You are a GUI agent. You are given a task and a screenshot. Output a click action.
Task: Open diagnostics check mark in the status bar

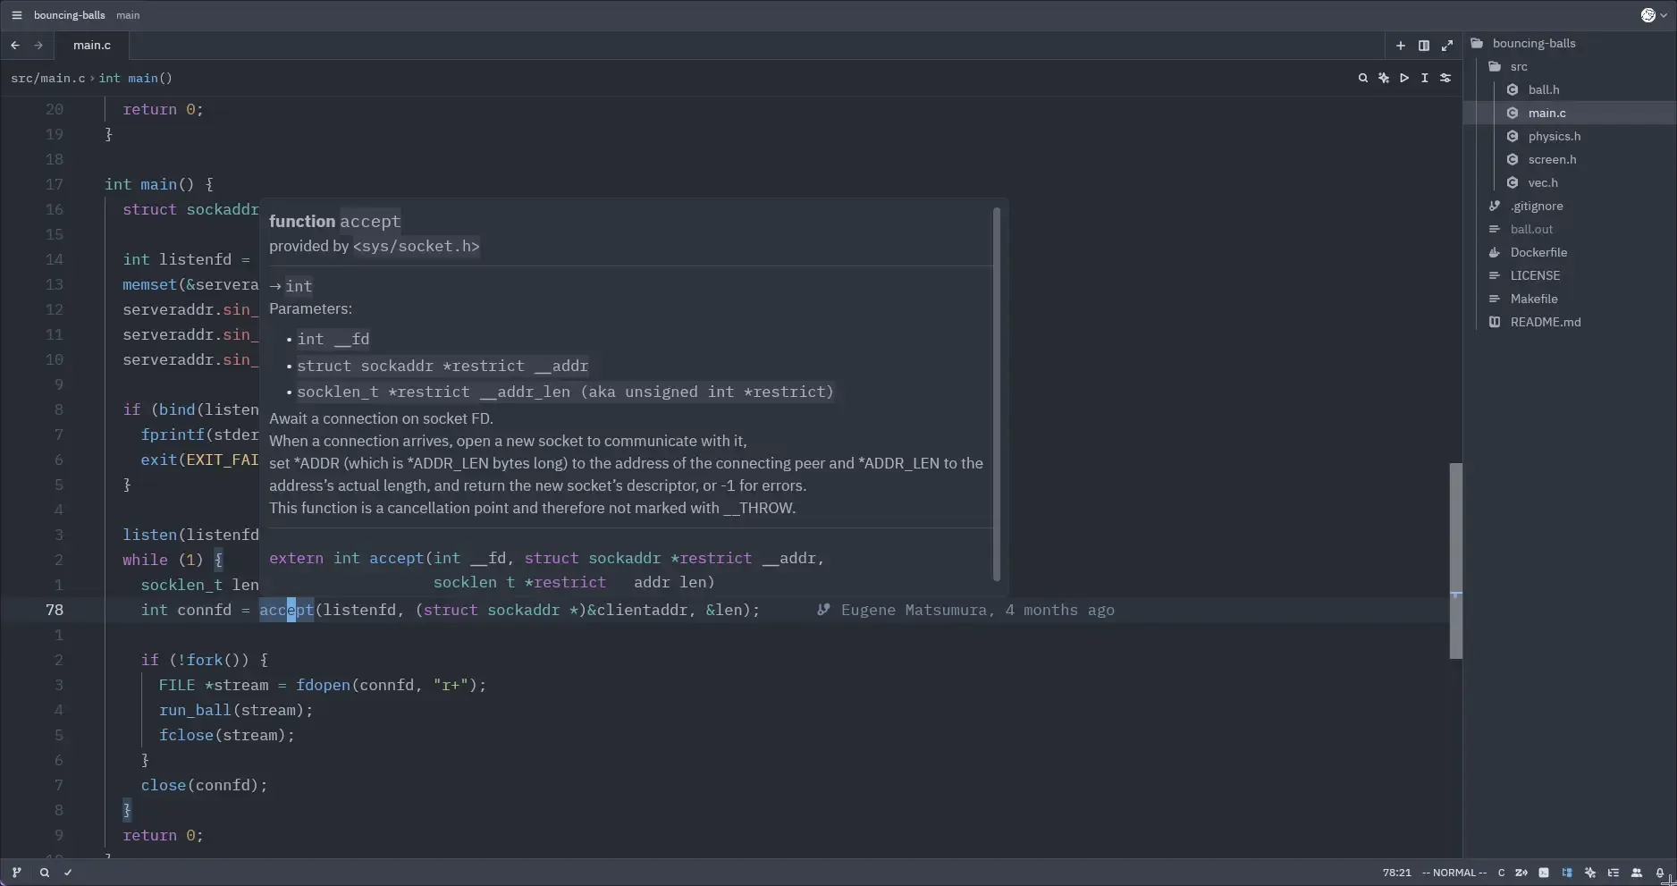pyautogui.click(x=68, y=873)
